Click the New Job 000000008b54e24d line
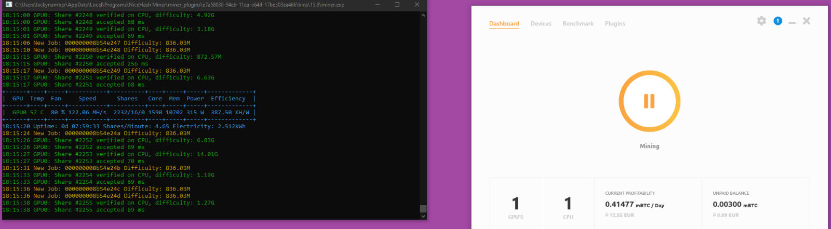831x229 pixels. 96,196
